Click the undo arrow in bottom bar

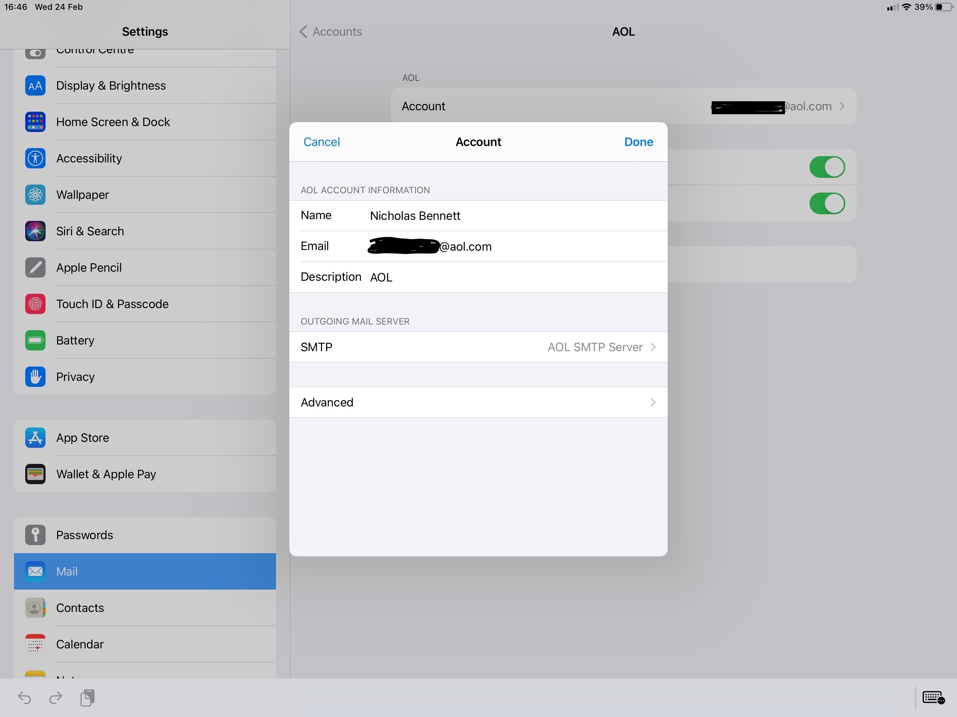(24, 697)
